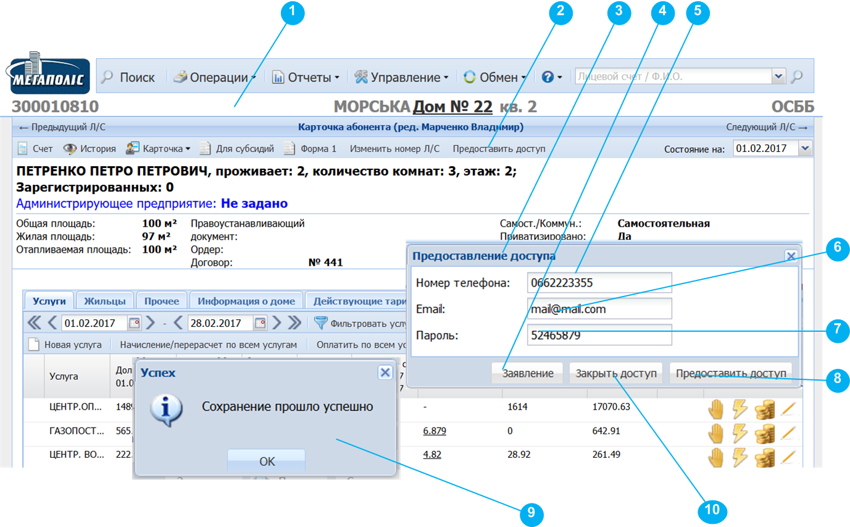Click Для субсидий toolbar button
The image size is (850, 527).
coord(236,149)
